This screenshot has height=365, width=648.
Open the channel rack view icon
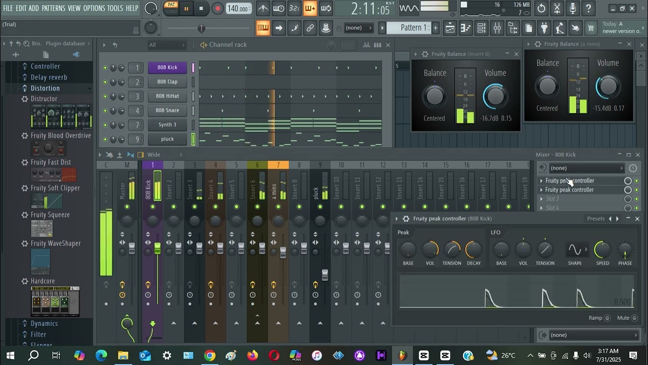point(481,28)
